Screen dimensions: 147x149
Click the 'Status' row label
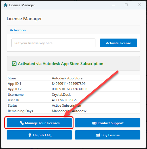pyautogui.click(x=13, y=106)
